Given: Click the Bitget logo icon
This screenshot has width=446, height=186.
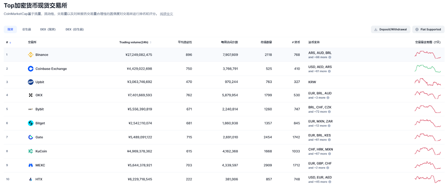Looking at the screenshot, I should (x=31, y=123).
